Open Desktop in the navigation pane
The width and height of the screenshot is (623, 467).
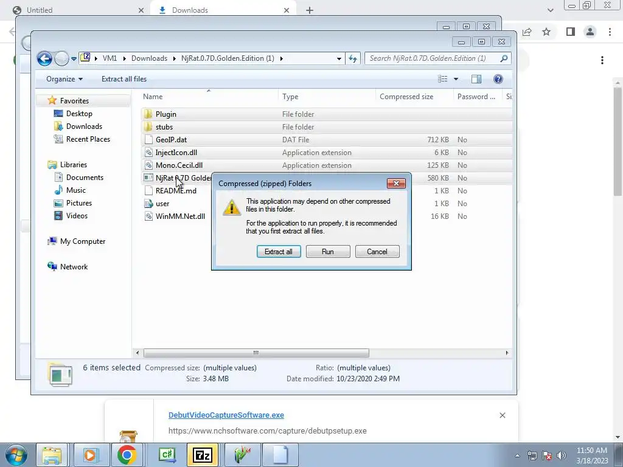pyautogui.click(x=79, y=114)
